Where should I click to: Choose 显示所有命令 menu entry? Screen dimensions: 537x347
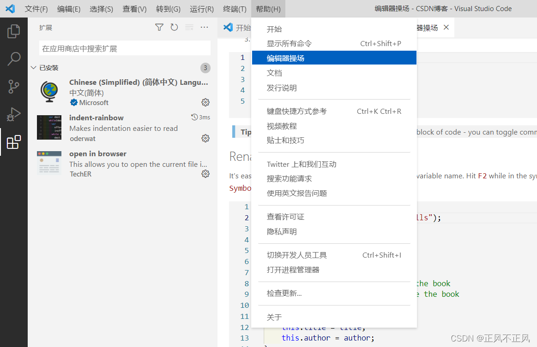pyautogui.click(x=334, y=43)
